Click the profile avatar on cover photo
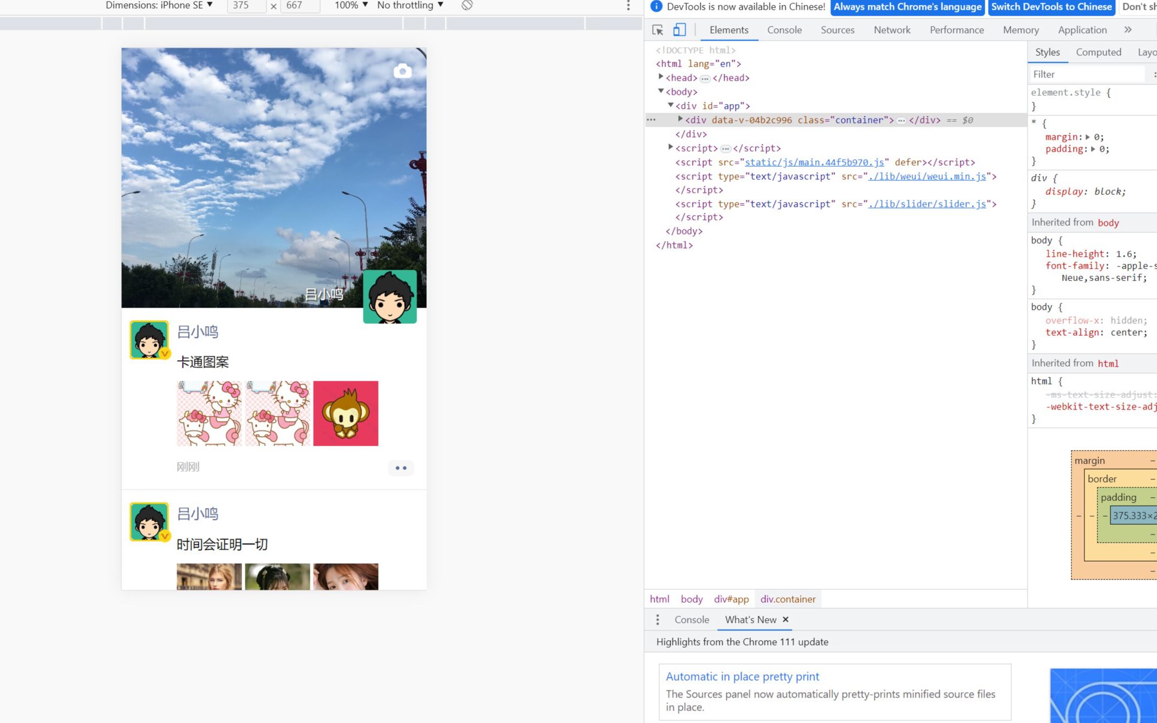The height and width of the screenshot is (723, 1157). tap(390, 297)
